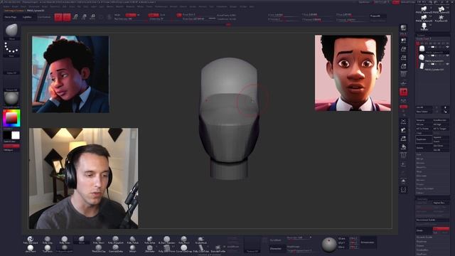Open the Preferences menu
Screen dimensions: 455x256
point(161,6)
